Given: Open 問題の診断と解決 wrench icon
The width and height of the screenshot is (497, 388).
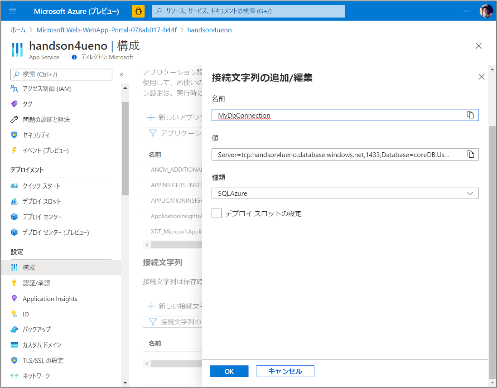Looking at the screenshot, I should click(x=14, y=120).
